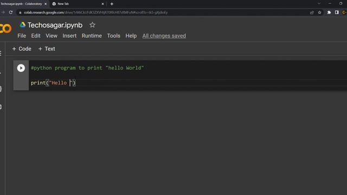Close the Techosagar.ipynb tab
The image size is (347, 195).
(x=46, y=4)
